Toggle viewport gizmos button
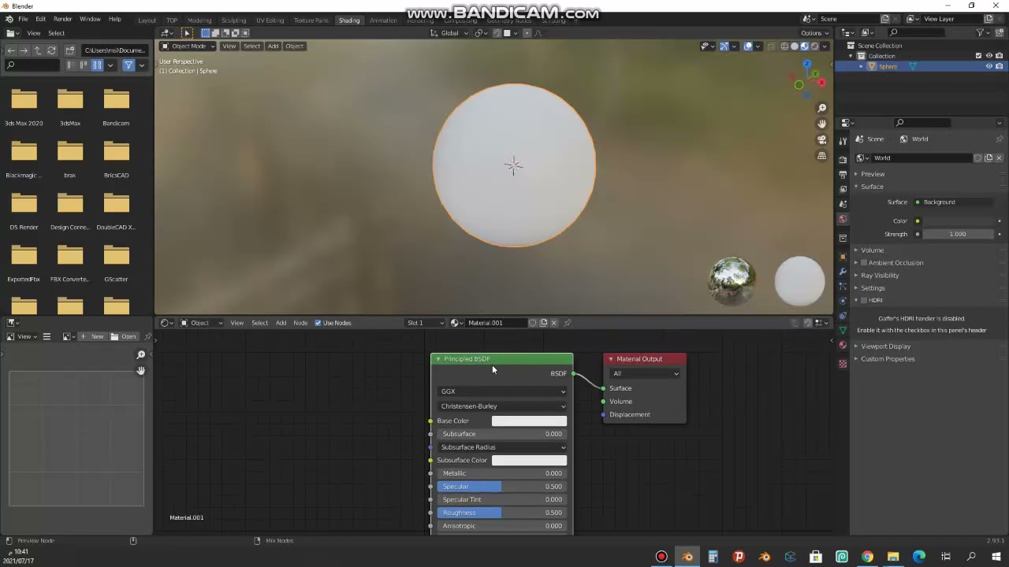This screenshot has width=1009, height=567. [724, 46]
